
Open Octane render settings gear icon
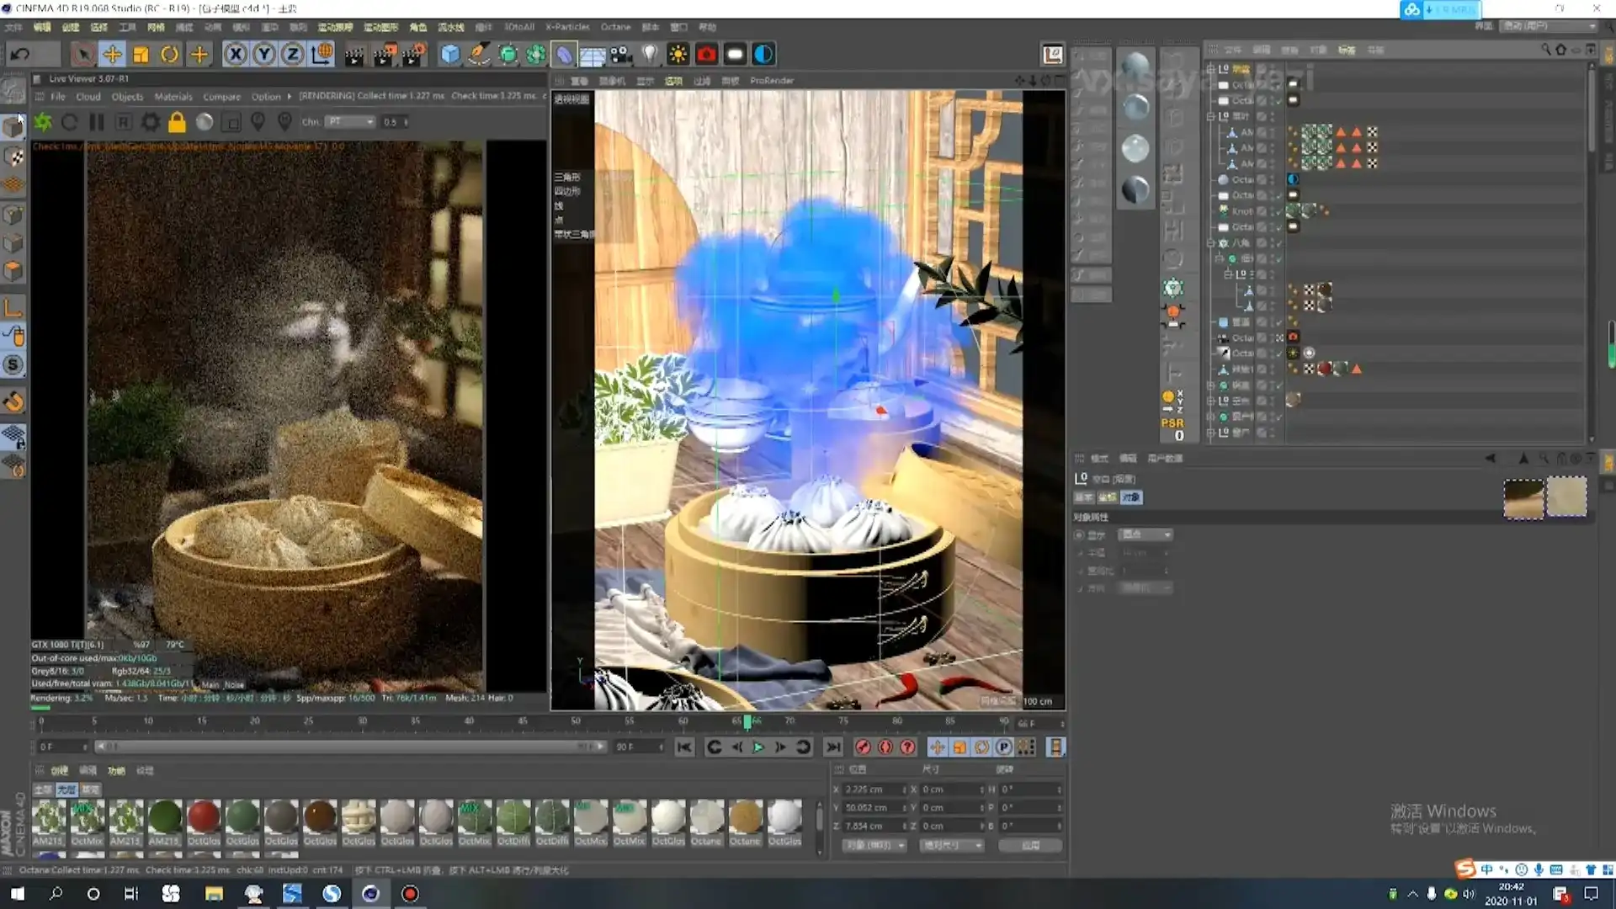pos(150,122)
